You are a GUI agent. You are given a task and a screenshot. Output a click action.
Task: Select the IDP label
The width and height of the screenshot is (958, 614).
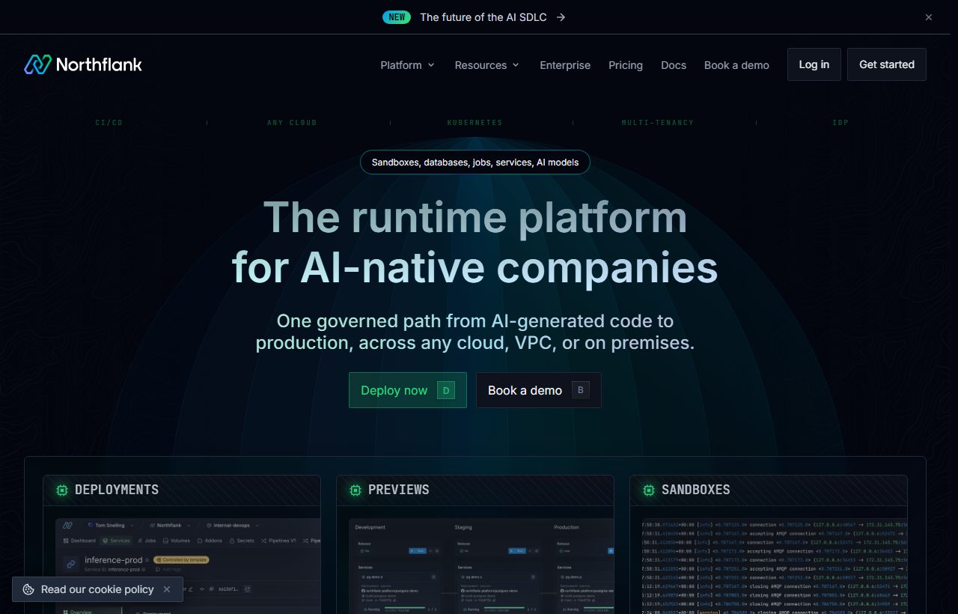(x=840, y=122)
